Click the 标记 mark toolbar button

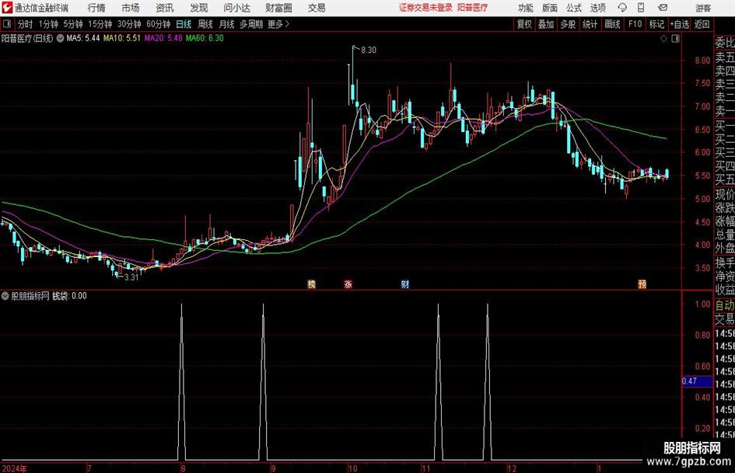pos(656,24)
